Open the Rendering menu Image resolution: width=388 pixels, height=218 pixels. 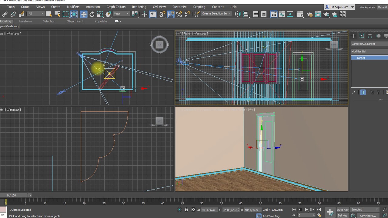pyautogui.click(x=139, y=7)
